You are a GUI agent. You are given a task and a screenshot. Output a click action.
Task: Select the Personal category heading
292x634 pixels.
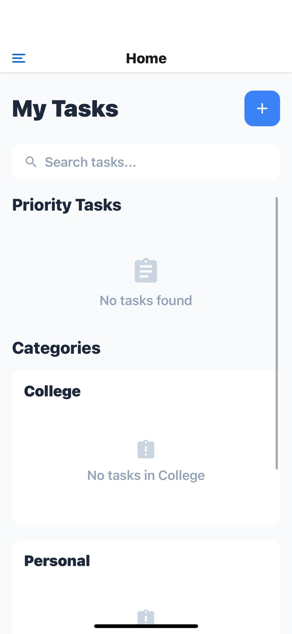[x=57, y=561]
